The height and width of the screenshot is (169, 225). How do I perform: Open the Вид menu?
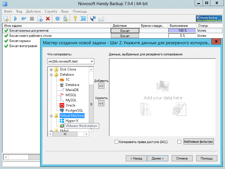(19, 11)
